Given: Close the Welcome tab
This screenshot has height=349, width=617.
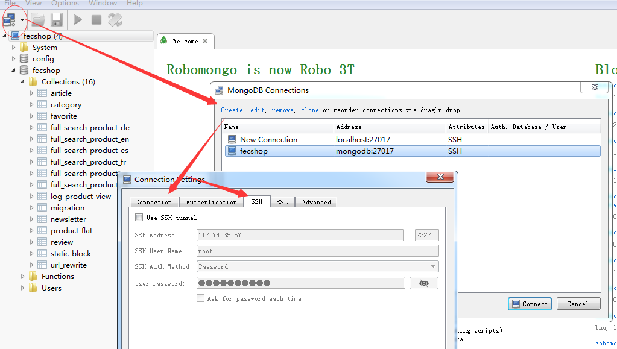Looking at the screenshot, I should [205, 41].
